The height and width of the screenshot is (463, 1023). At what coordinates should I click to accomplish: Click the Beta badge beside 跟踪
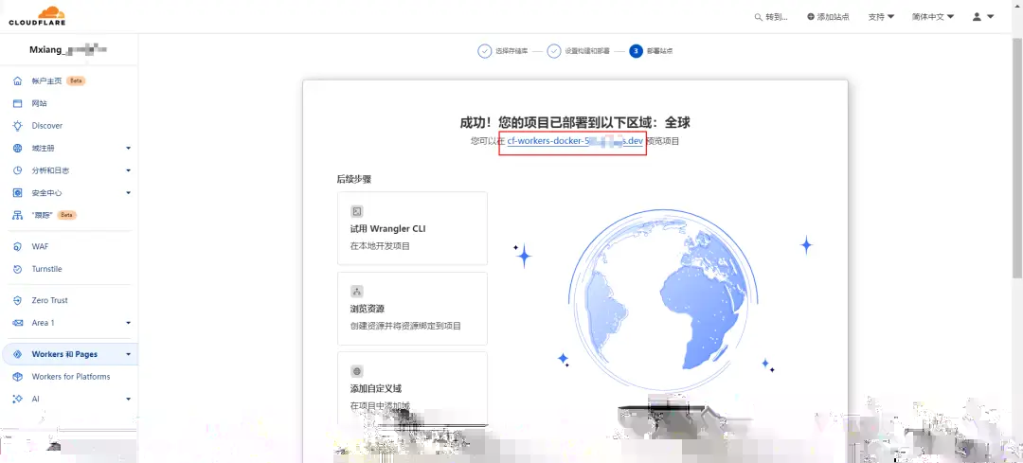(66, 215)
